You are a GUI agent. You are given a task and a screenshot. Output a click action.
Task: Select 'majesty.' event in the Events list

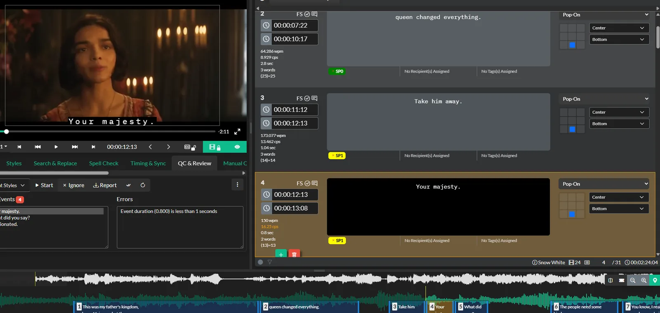click(52, 211)
